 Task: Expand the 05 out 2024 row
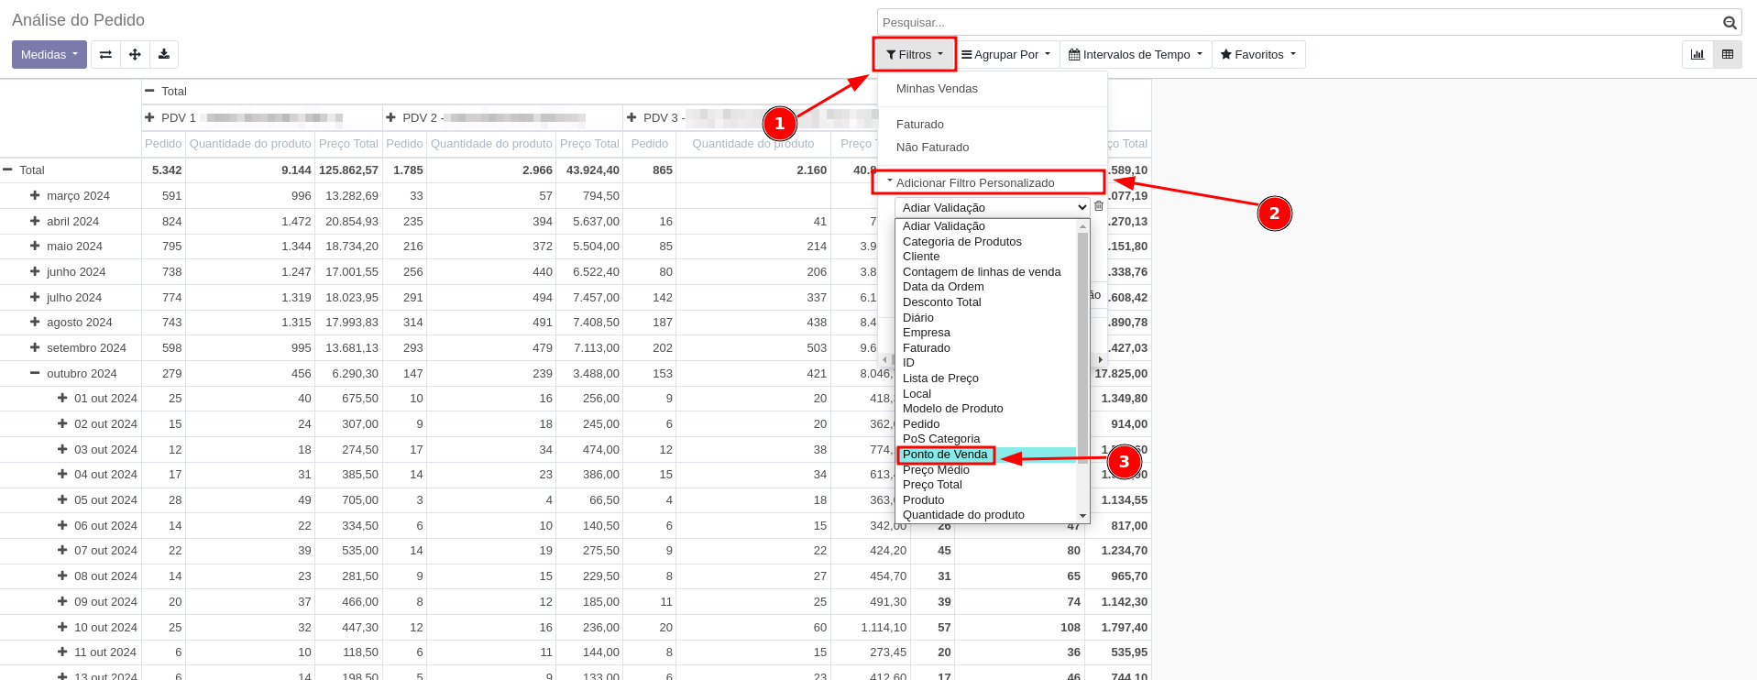[x=62, y=499]
